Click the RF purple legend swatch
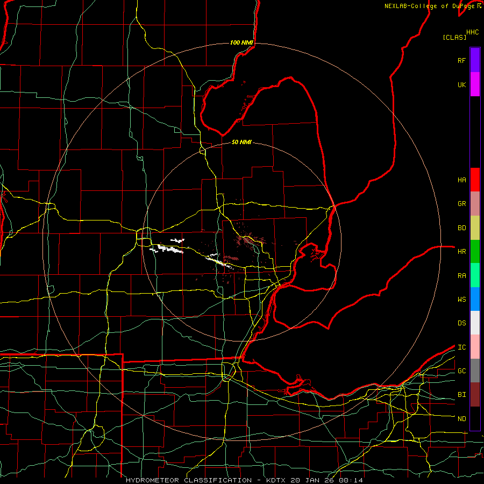Screen dimensions: 484x484 (x=475, y=60)
